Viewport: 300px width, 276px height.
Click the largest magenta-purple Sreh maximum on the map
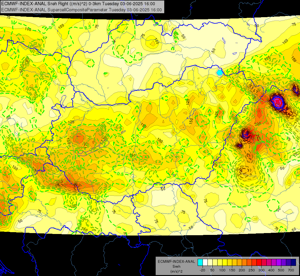(277, 102)
